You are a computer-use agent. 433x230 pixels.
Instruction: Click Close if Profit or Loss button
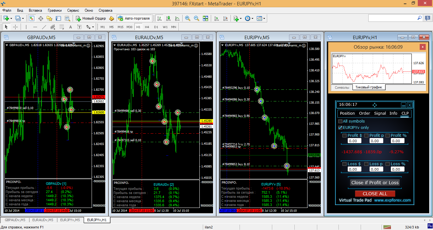[375, 183]
